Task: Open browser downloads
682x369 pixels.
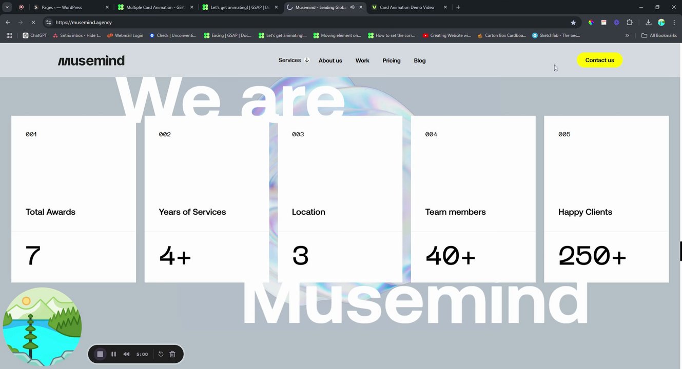Action: (x=649, y=23)
